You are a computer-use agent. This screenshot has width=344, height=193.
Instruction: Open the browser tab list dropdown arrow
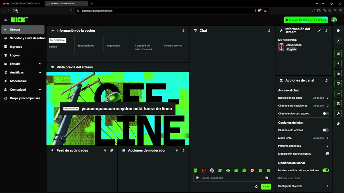tap(317, 3)
